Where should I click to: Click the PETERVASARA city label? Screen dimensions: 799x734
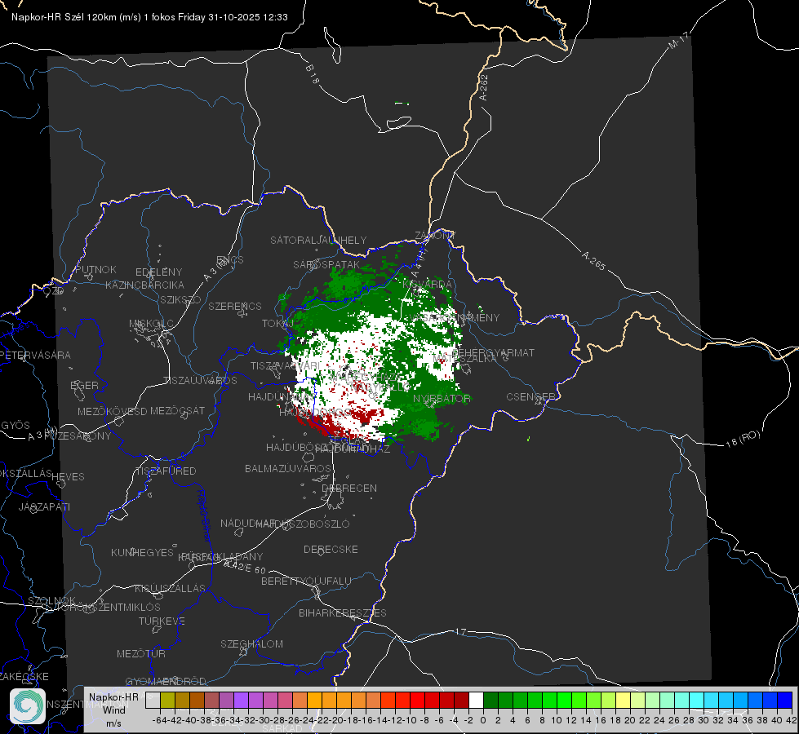point(35,355)
